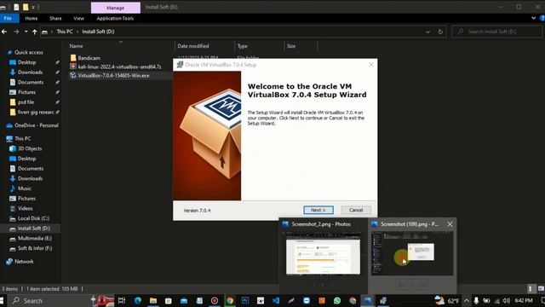Open the VirtualBox installer taskbar icon
Screen dimensions: 545x307
click(x=383, y=301)
